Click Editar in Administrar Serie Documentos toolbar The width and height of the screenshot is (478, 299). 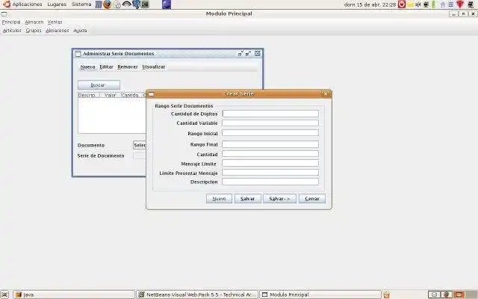point(106,67)
